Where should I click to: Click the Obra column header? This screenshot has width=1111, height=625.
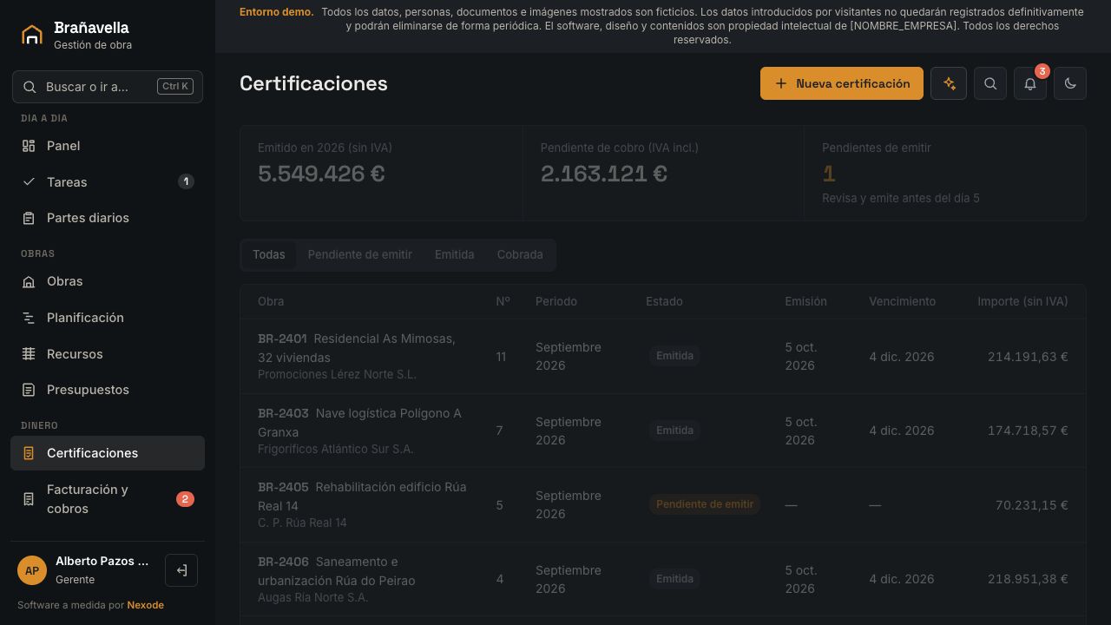271,301
